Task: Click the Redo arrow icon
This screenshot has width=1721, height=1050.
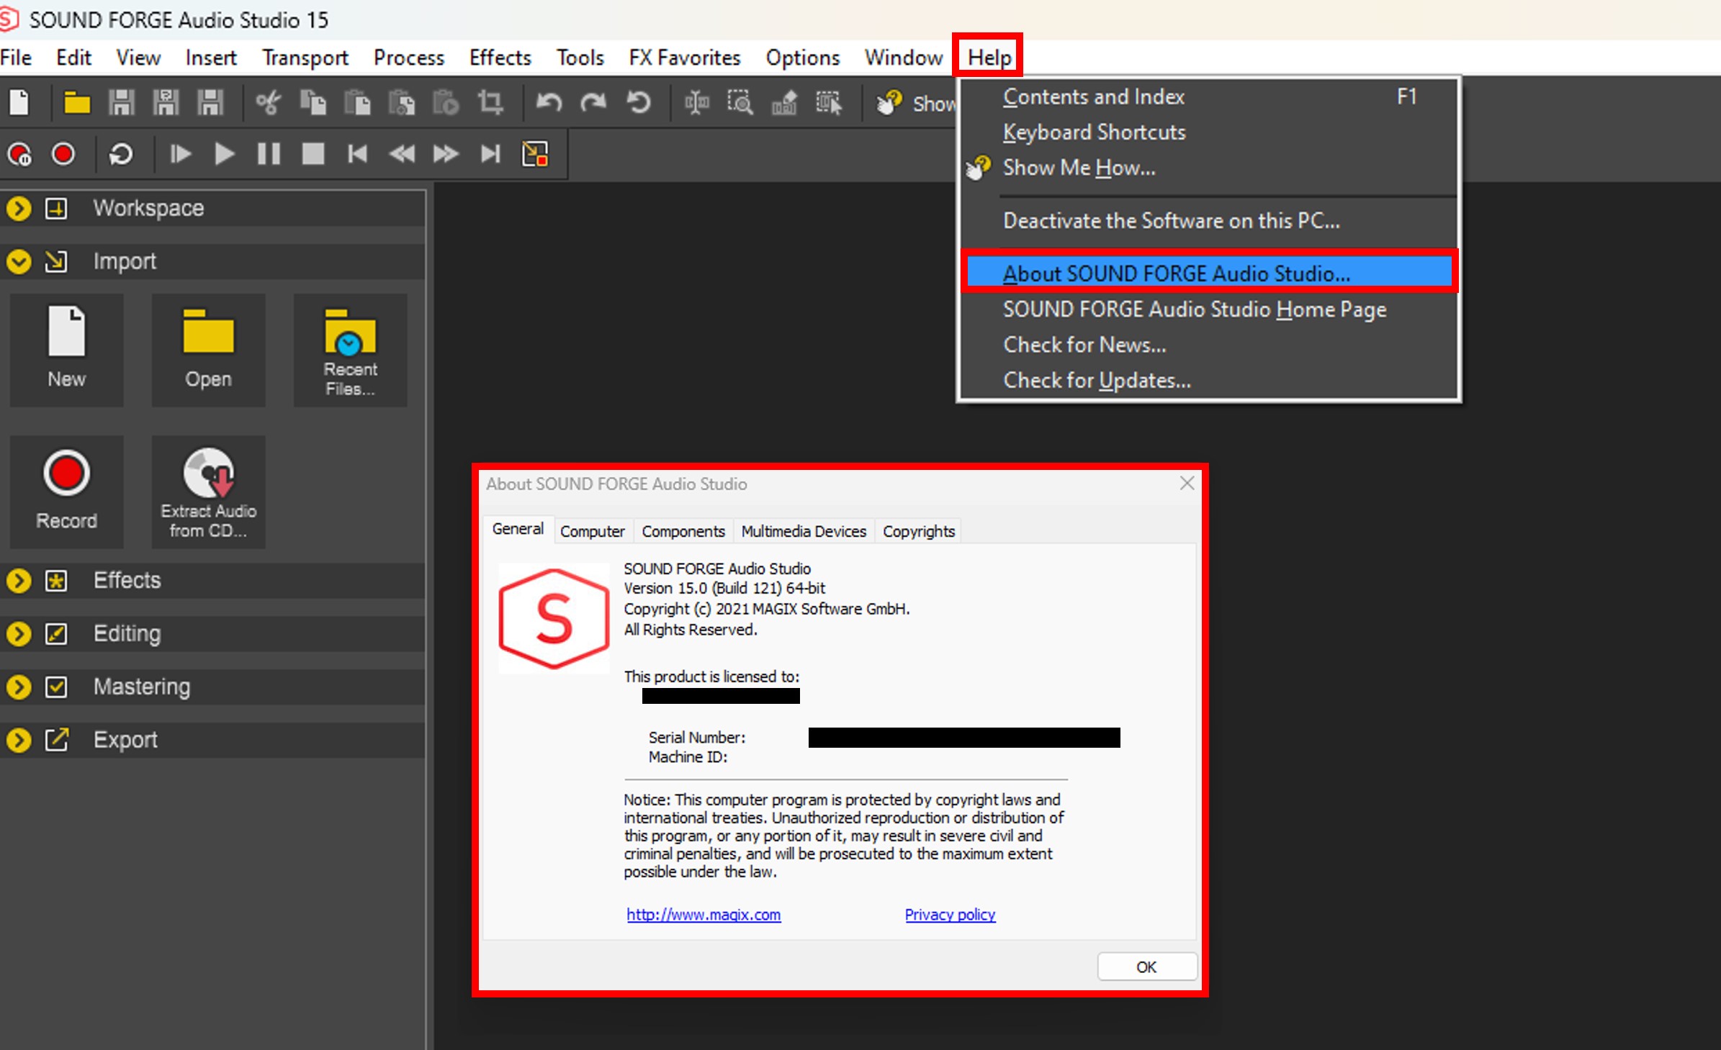Action: [593, 102]
